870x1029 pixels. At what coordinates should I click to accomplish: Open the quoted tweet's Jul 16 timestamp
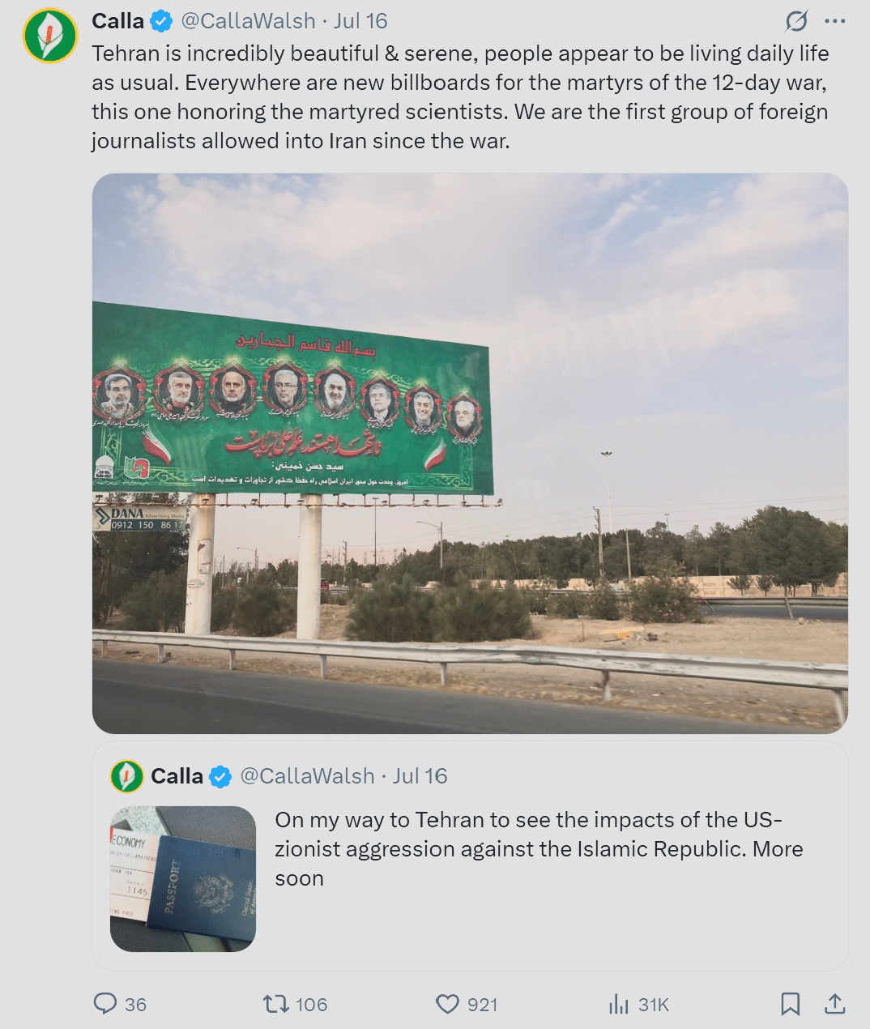420,776
